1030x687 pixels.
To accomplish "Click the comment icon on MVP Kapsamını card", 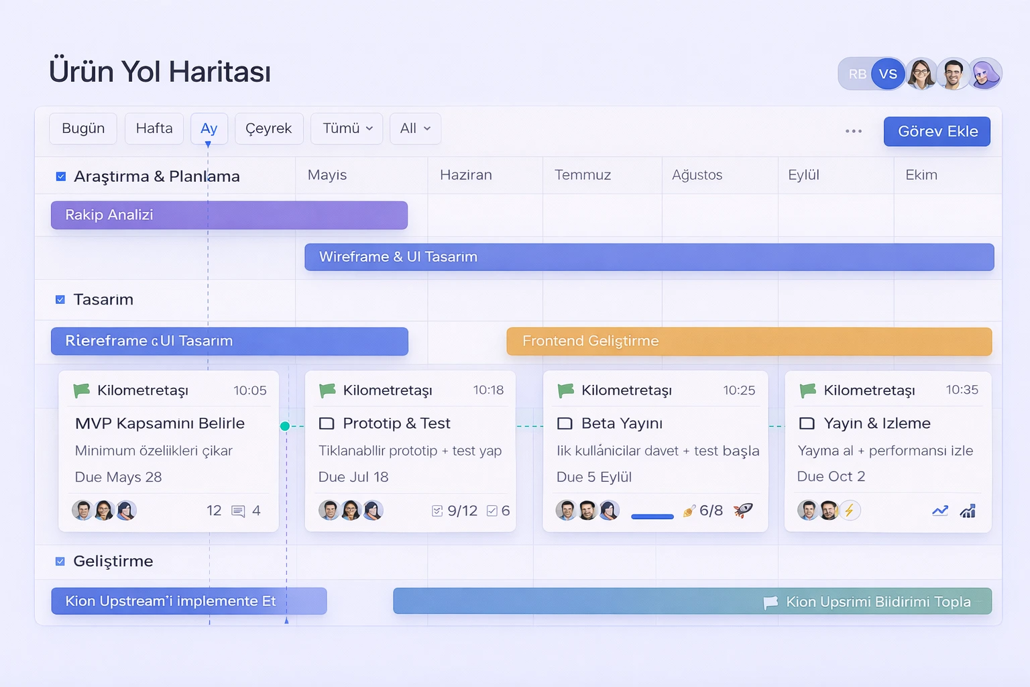I will click(x=238, y=511).
